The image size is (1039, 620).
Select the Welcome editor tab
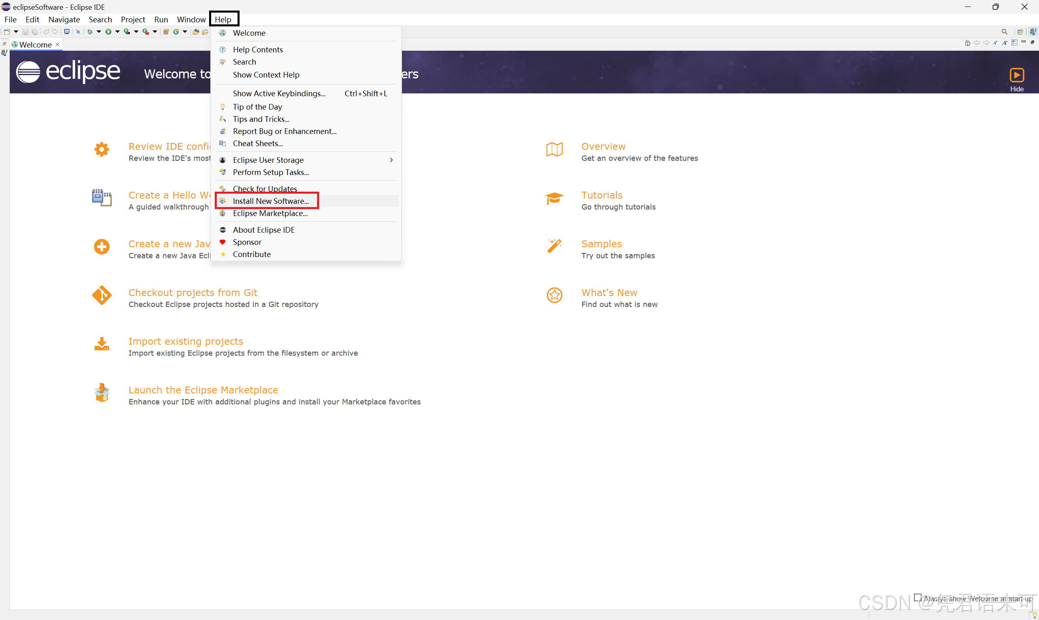(x=36, y=45)
